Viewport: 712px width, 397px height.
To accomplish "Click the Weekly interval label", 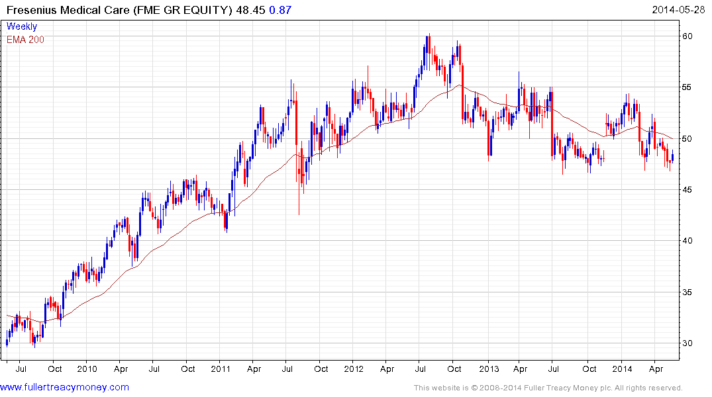I will coord(22,26).
